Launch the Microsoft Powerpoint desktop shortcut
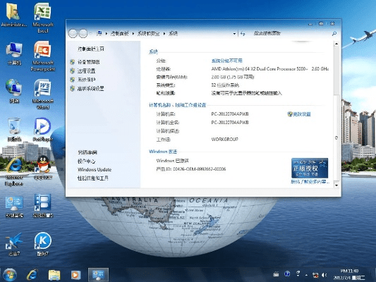 pos(43,56)
